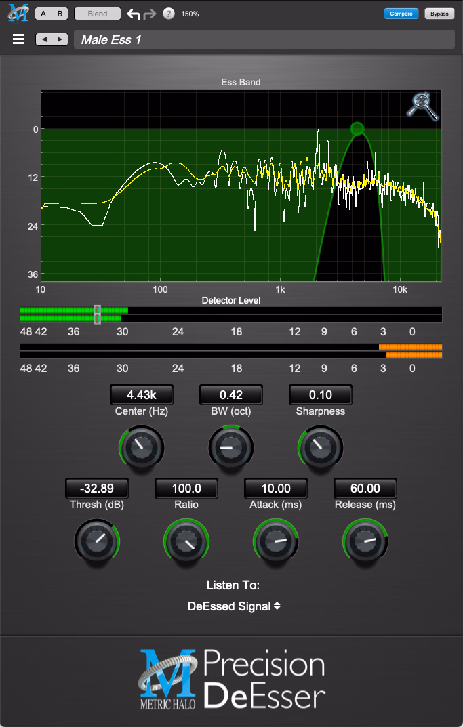Redo the last change
Viewport: 463px width, 727px height.
click(149, 14)
